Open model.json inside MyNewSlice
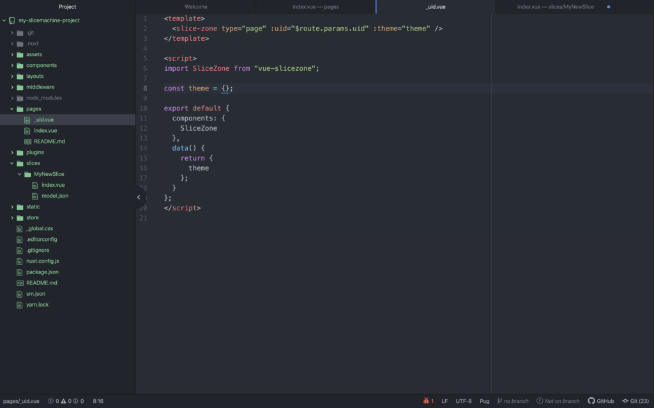 click(56, 195)
